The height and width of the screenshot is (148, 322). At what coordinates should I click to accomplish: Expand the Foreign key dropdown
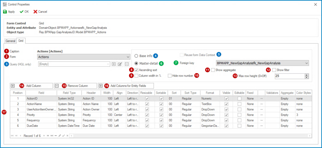(306, 63)
